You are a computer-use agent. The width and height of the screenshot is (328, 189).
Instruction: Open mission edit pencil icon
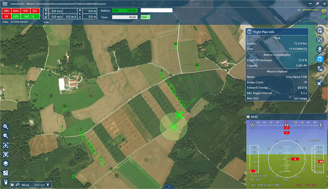(x=320, y=40)
